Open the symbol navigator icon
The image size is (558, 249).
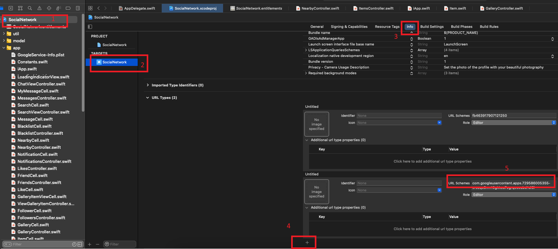(x=20, y=8)
